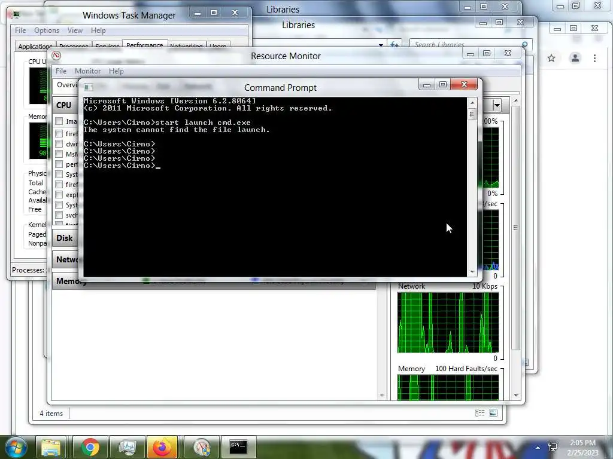Image resolution: width=613 pixels, height=459 pixels.
Task: Click the Resource Monitor title bar icon
Action: pyautogui.click(x=56, y=56)
